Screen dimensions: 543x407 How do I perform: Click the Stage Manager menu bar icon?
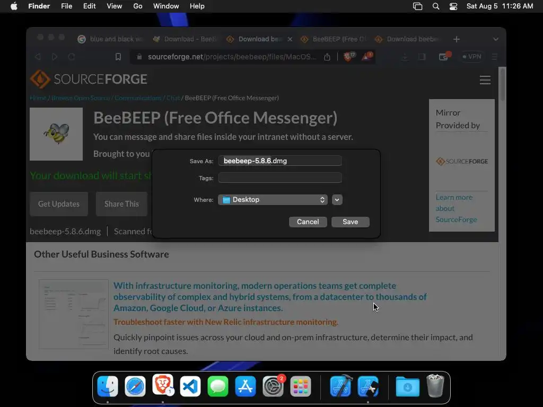pyautogui.click(x=418, y=6)
